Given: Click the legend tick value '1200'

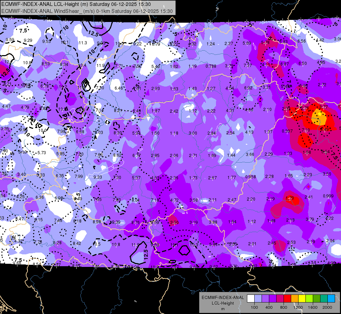Looking at the screenshot, I should [x=298, y=307].
